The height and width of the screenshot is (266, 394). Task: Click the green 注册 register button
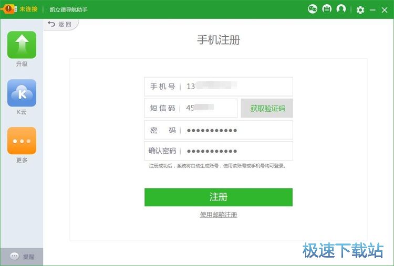coord(219,197)
